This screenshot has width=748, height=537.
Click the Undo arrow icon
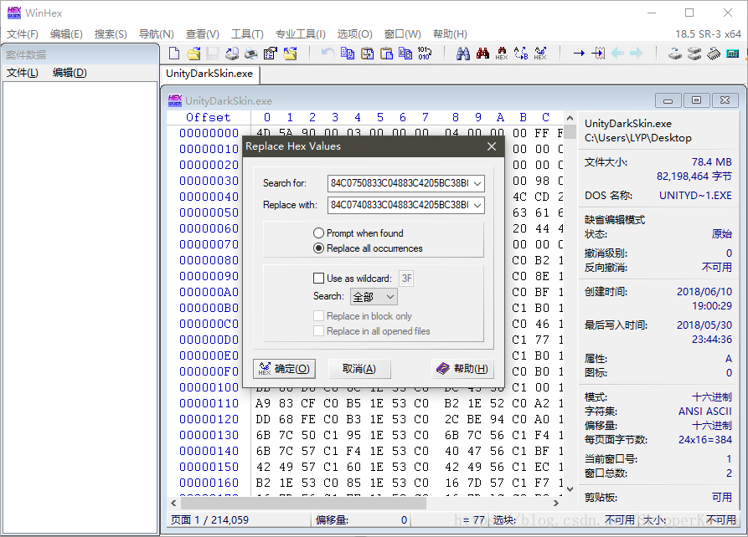[x=328, y=53]
